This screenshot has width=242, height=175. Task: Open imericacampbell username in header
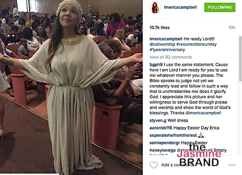coord(180,7)
